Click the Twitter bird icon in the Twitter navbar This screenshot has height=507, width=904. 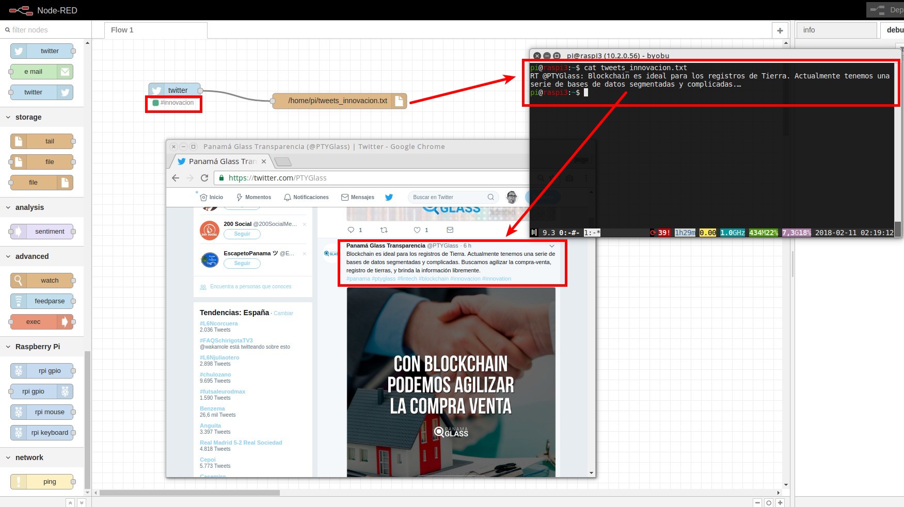click(389, 197)
